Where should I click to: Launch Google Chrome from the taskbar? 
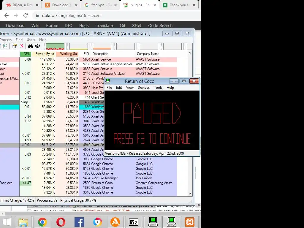pyautogui.click(x=42, y=222)
